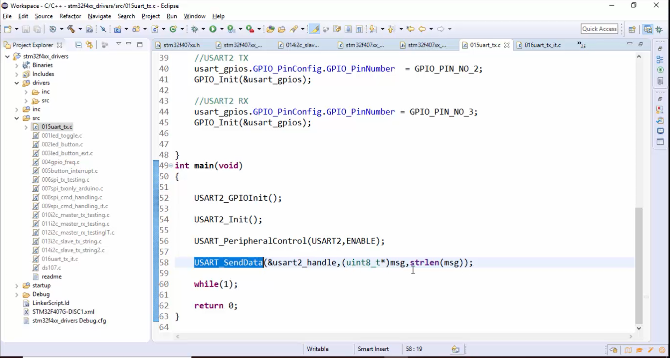Click the External Tools run icon
670x358 pixels.
point(250,29)
